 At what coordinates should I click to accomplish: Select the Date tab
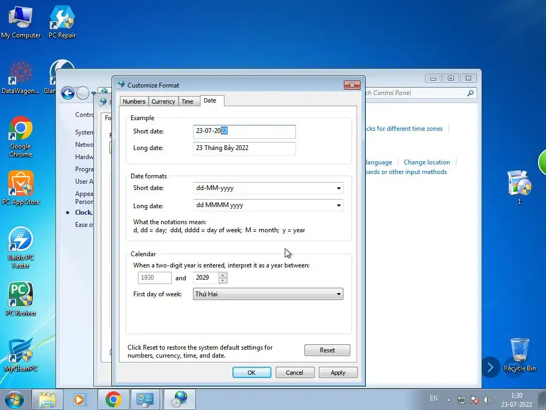pyautogui.click(x=210, y=100)
